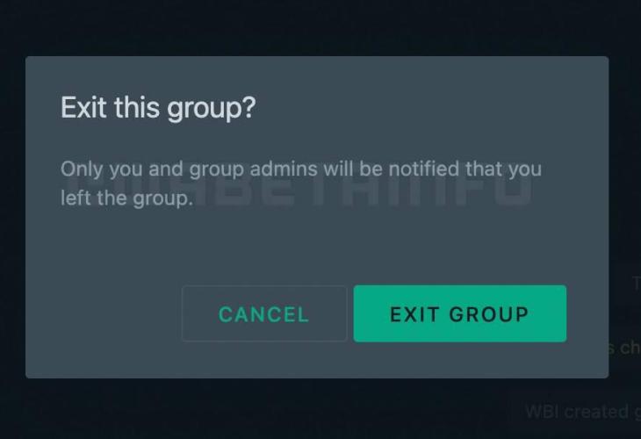Image resolution: width=641 pixels, height=439 pixels.
Task: Click the words "that you" in the description
Action: 504,169
